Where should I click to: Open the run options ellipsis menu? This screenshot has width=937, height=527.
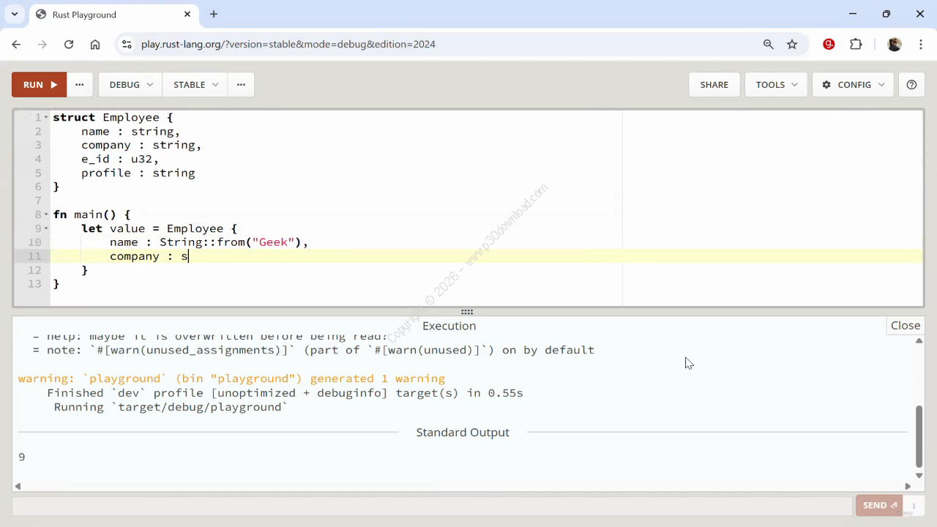coord(79,84)
